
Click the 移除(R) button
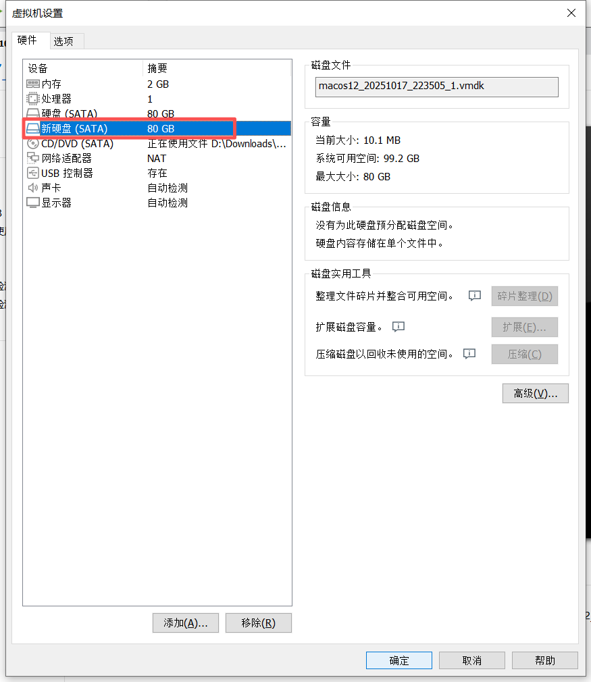259,623
